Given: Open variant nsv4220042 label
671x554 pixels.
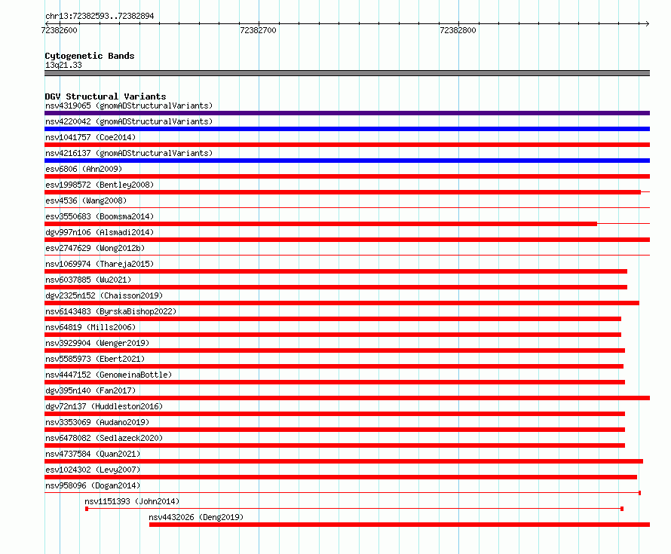Looking at the screenshot, I should (x=129, y=121).
